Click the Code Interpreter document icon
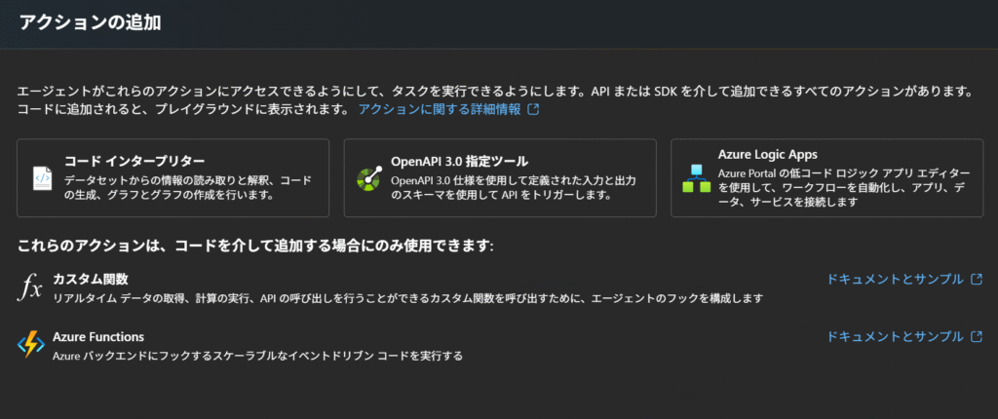The image size is (998, 419). pos(42,177)
